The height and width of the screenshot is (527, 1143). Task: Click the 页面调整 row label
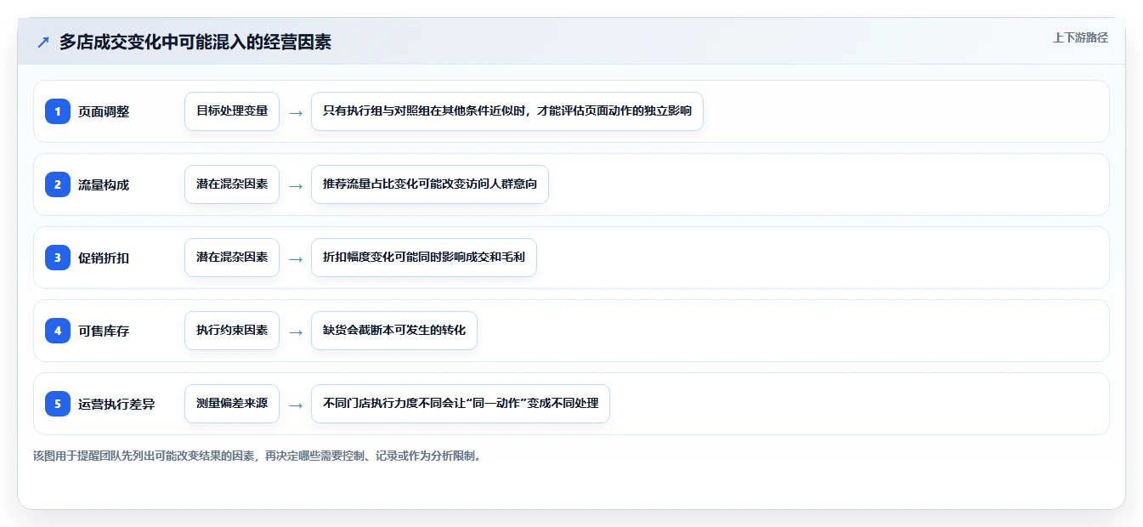click(x=104, y=111)
